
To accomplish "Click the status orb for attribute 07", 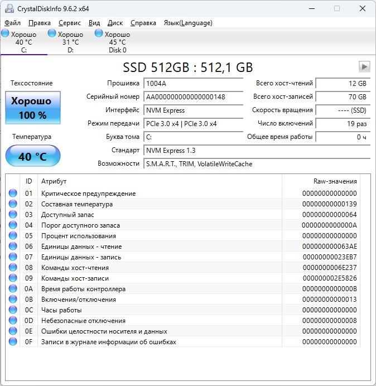I will pos(13,257).
